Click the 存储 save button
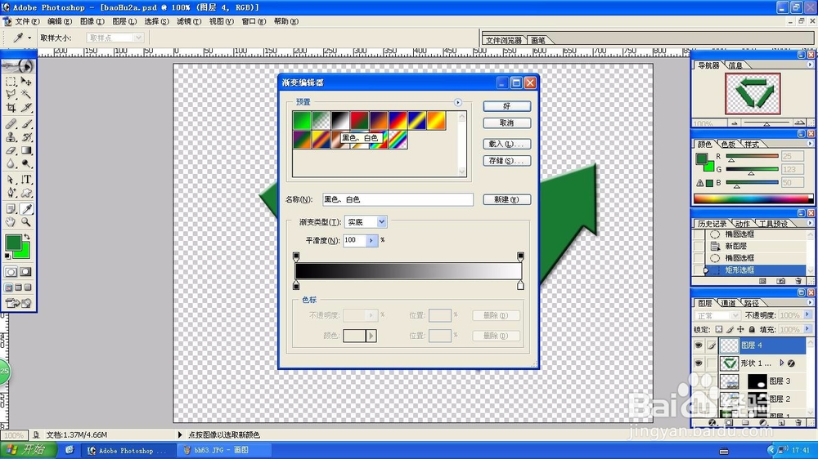Screen dimensions: 818x459 (x=506, y=160)
